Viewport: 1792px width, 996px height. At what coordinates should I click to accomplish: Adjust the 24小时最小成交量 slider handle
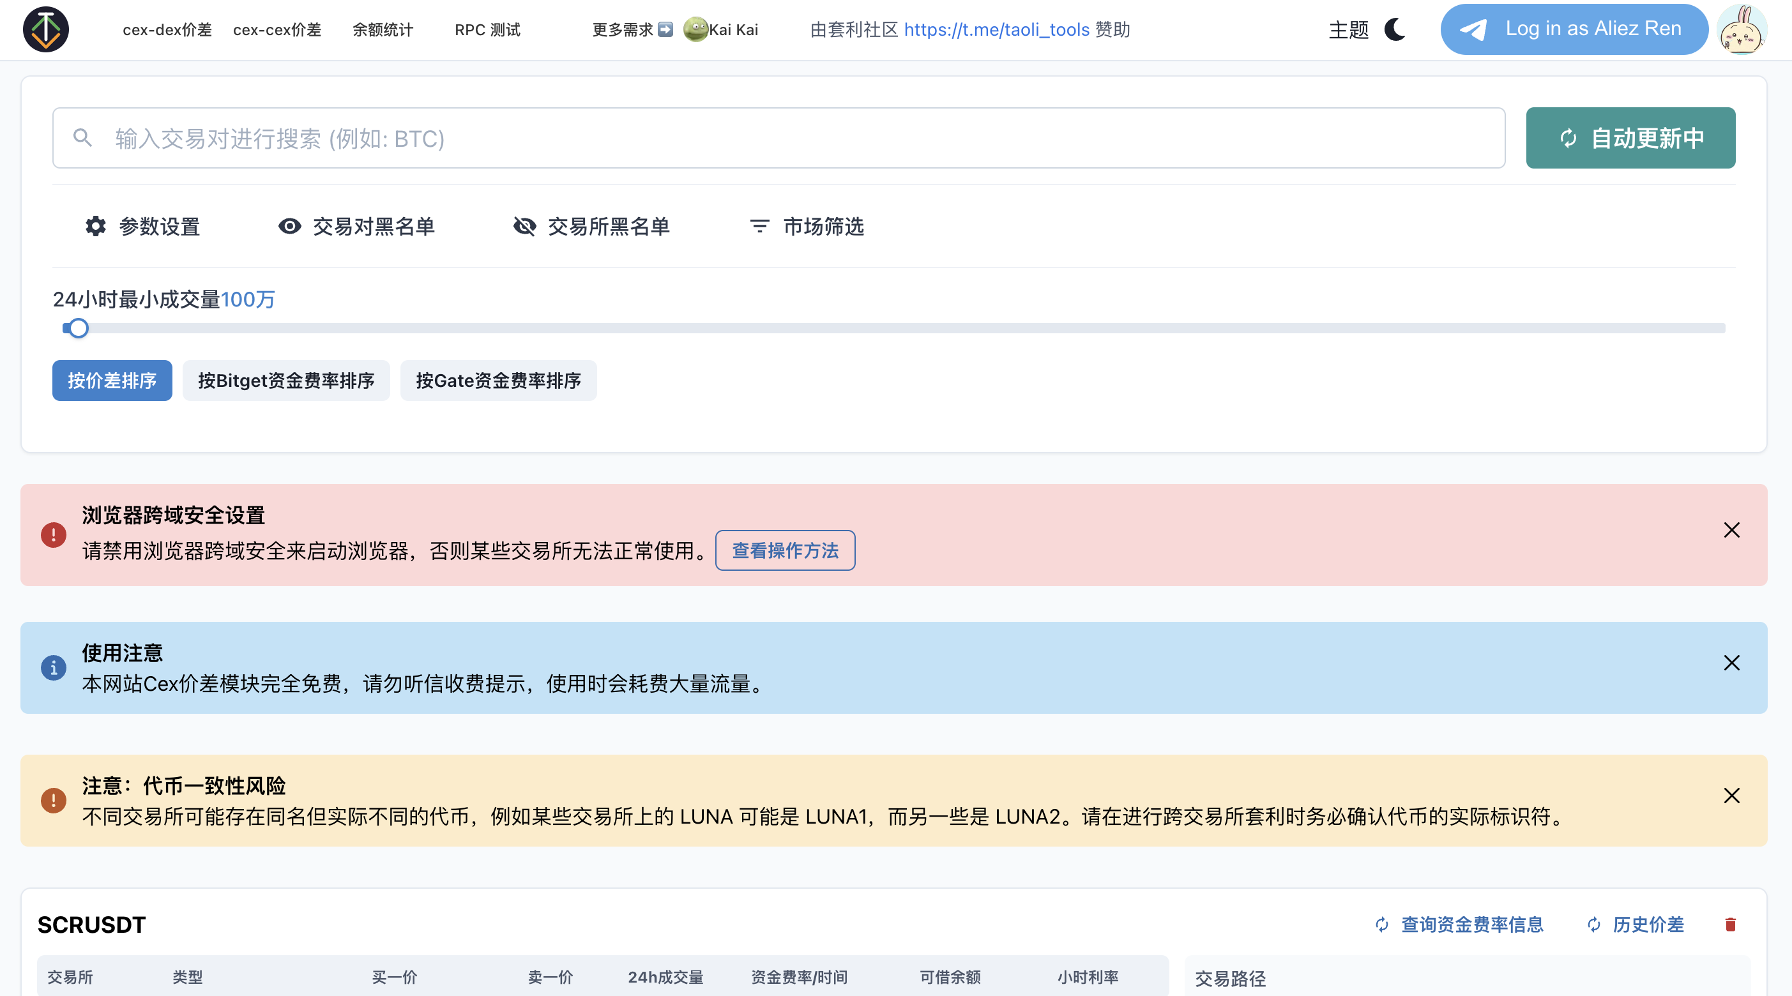pos(79,328)
